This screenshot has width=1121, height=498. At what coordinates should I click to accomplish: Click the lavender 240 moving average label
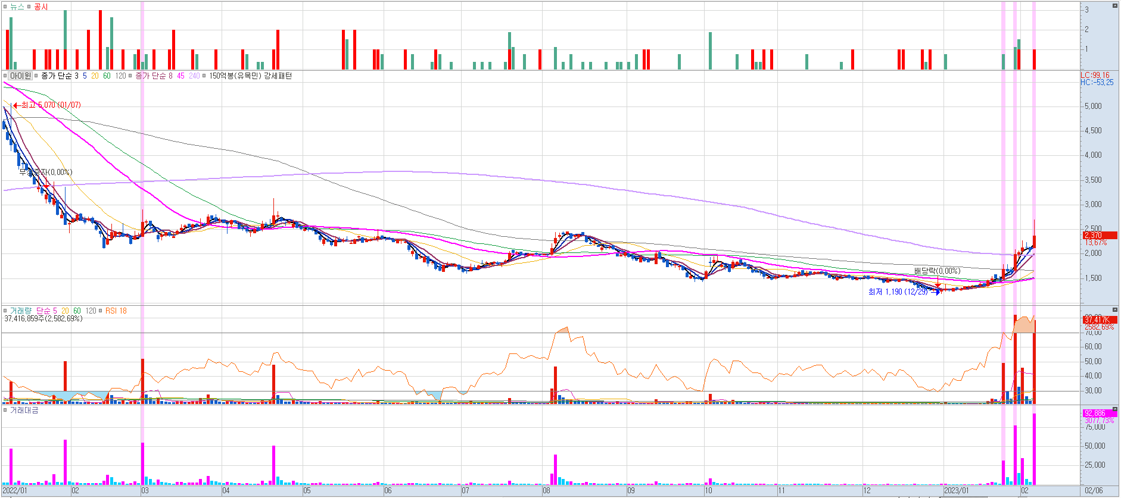point(194,76)
